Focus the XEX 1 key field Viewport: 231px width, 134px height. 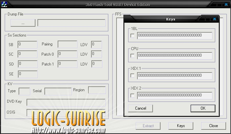click(175, 76)
